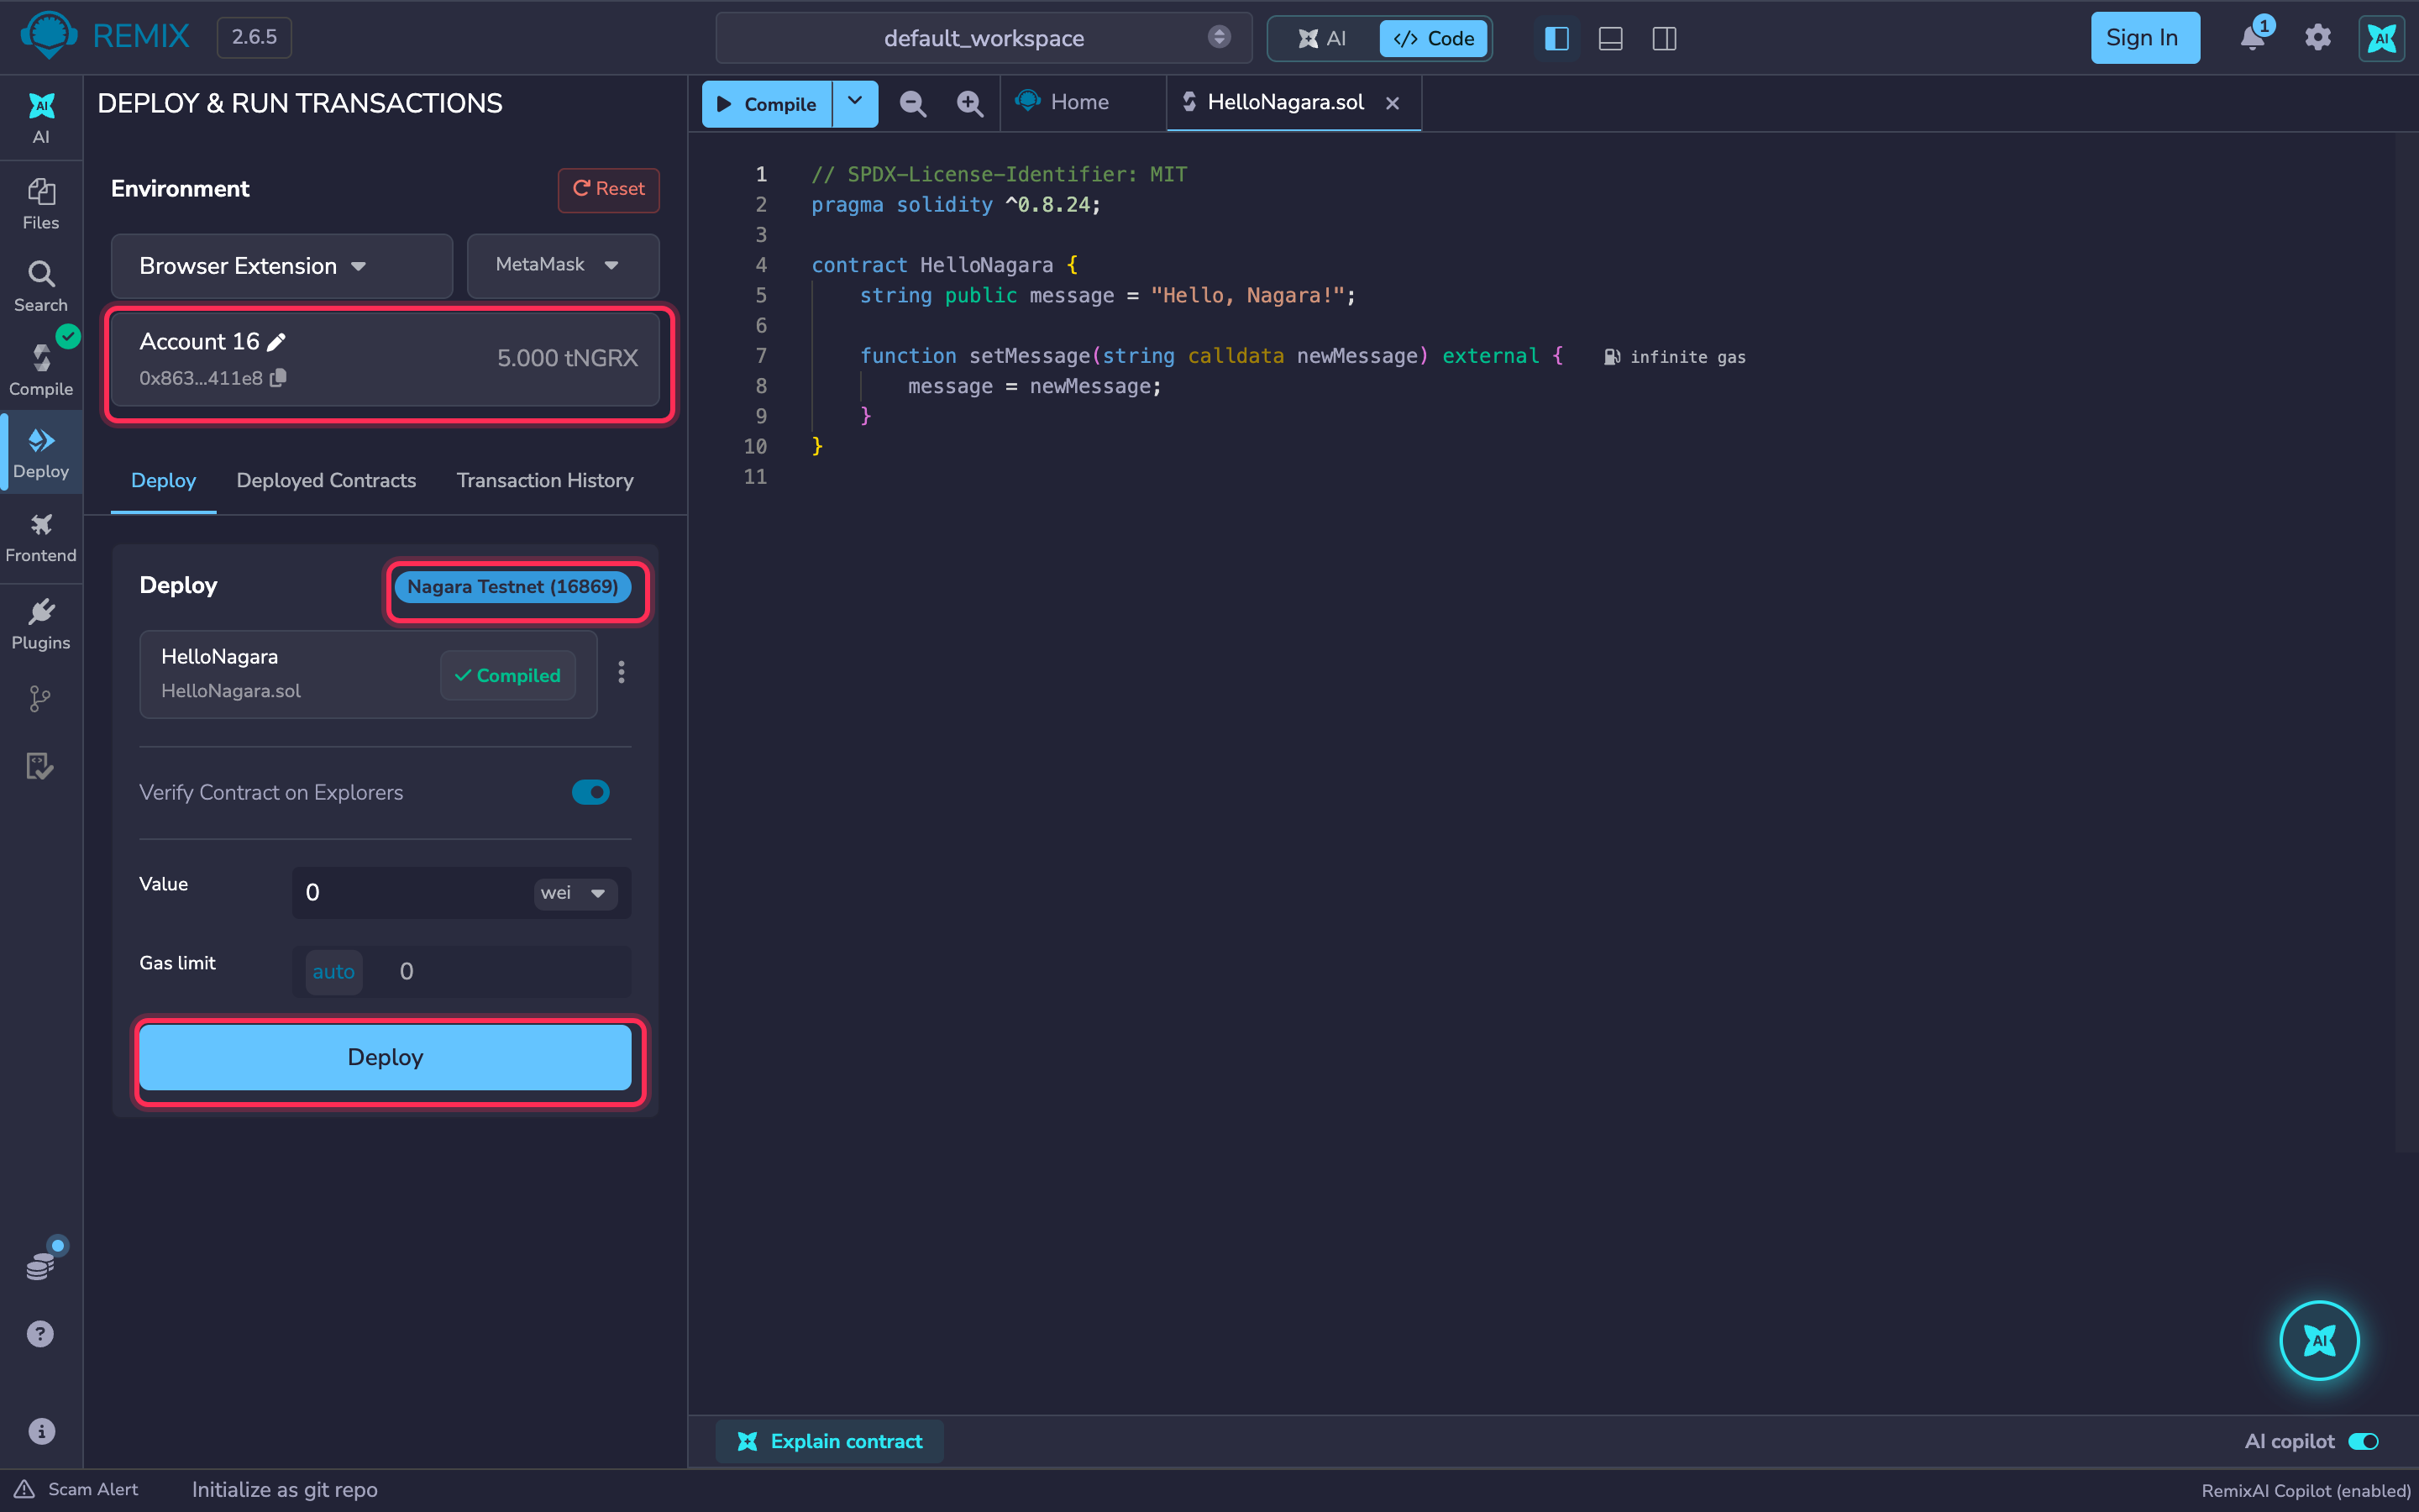This screenshot has height=1512, width=2419.
Task: Click Sign In button
Action: point(2144,38)
